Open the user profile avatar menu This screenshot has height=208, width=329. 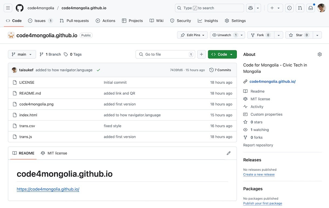(x=321, y=8)
